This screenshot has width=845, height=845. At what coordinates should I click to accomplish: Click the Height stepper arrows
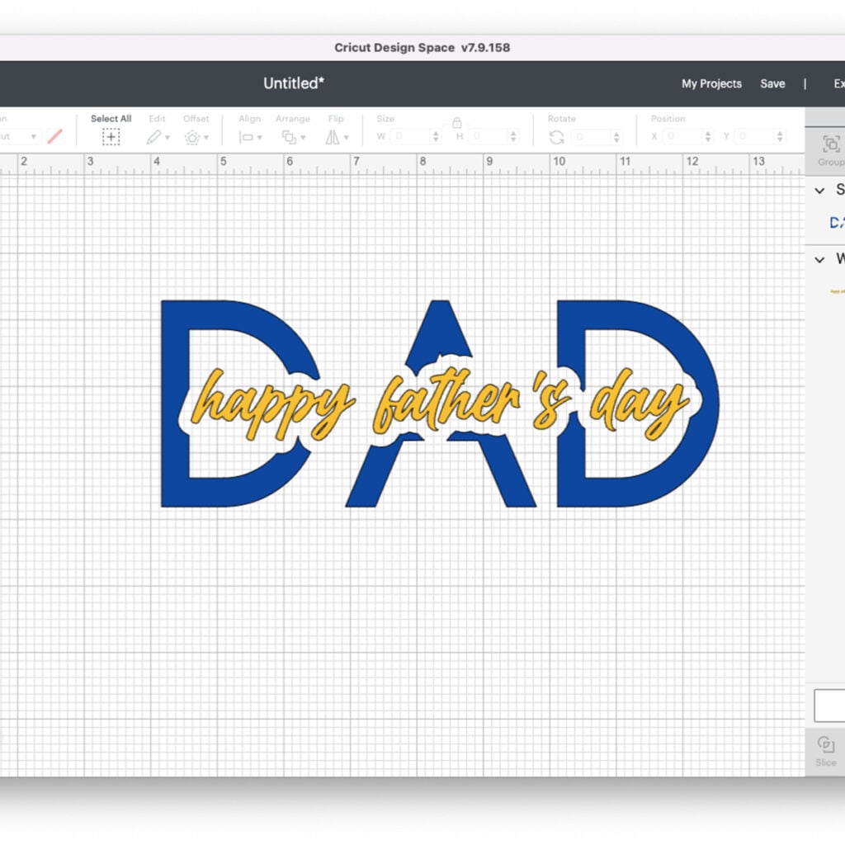point(513,136)
